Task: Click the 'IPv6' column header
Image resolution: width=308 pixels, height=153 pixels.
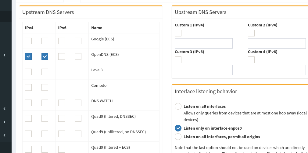Action: (x=62, y=28)
